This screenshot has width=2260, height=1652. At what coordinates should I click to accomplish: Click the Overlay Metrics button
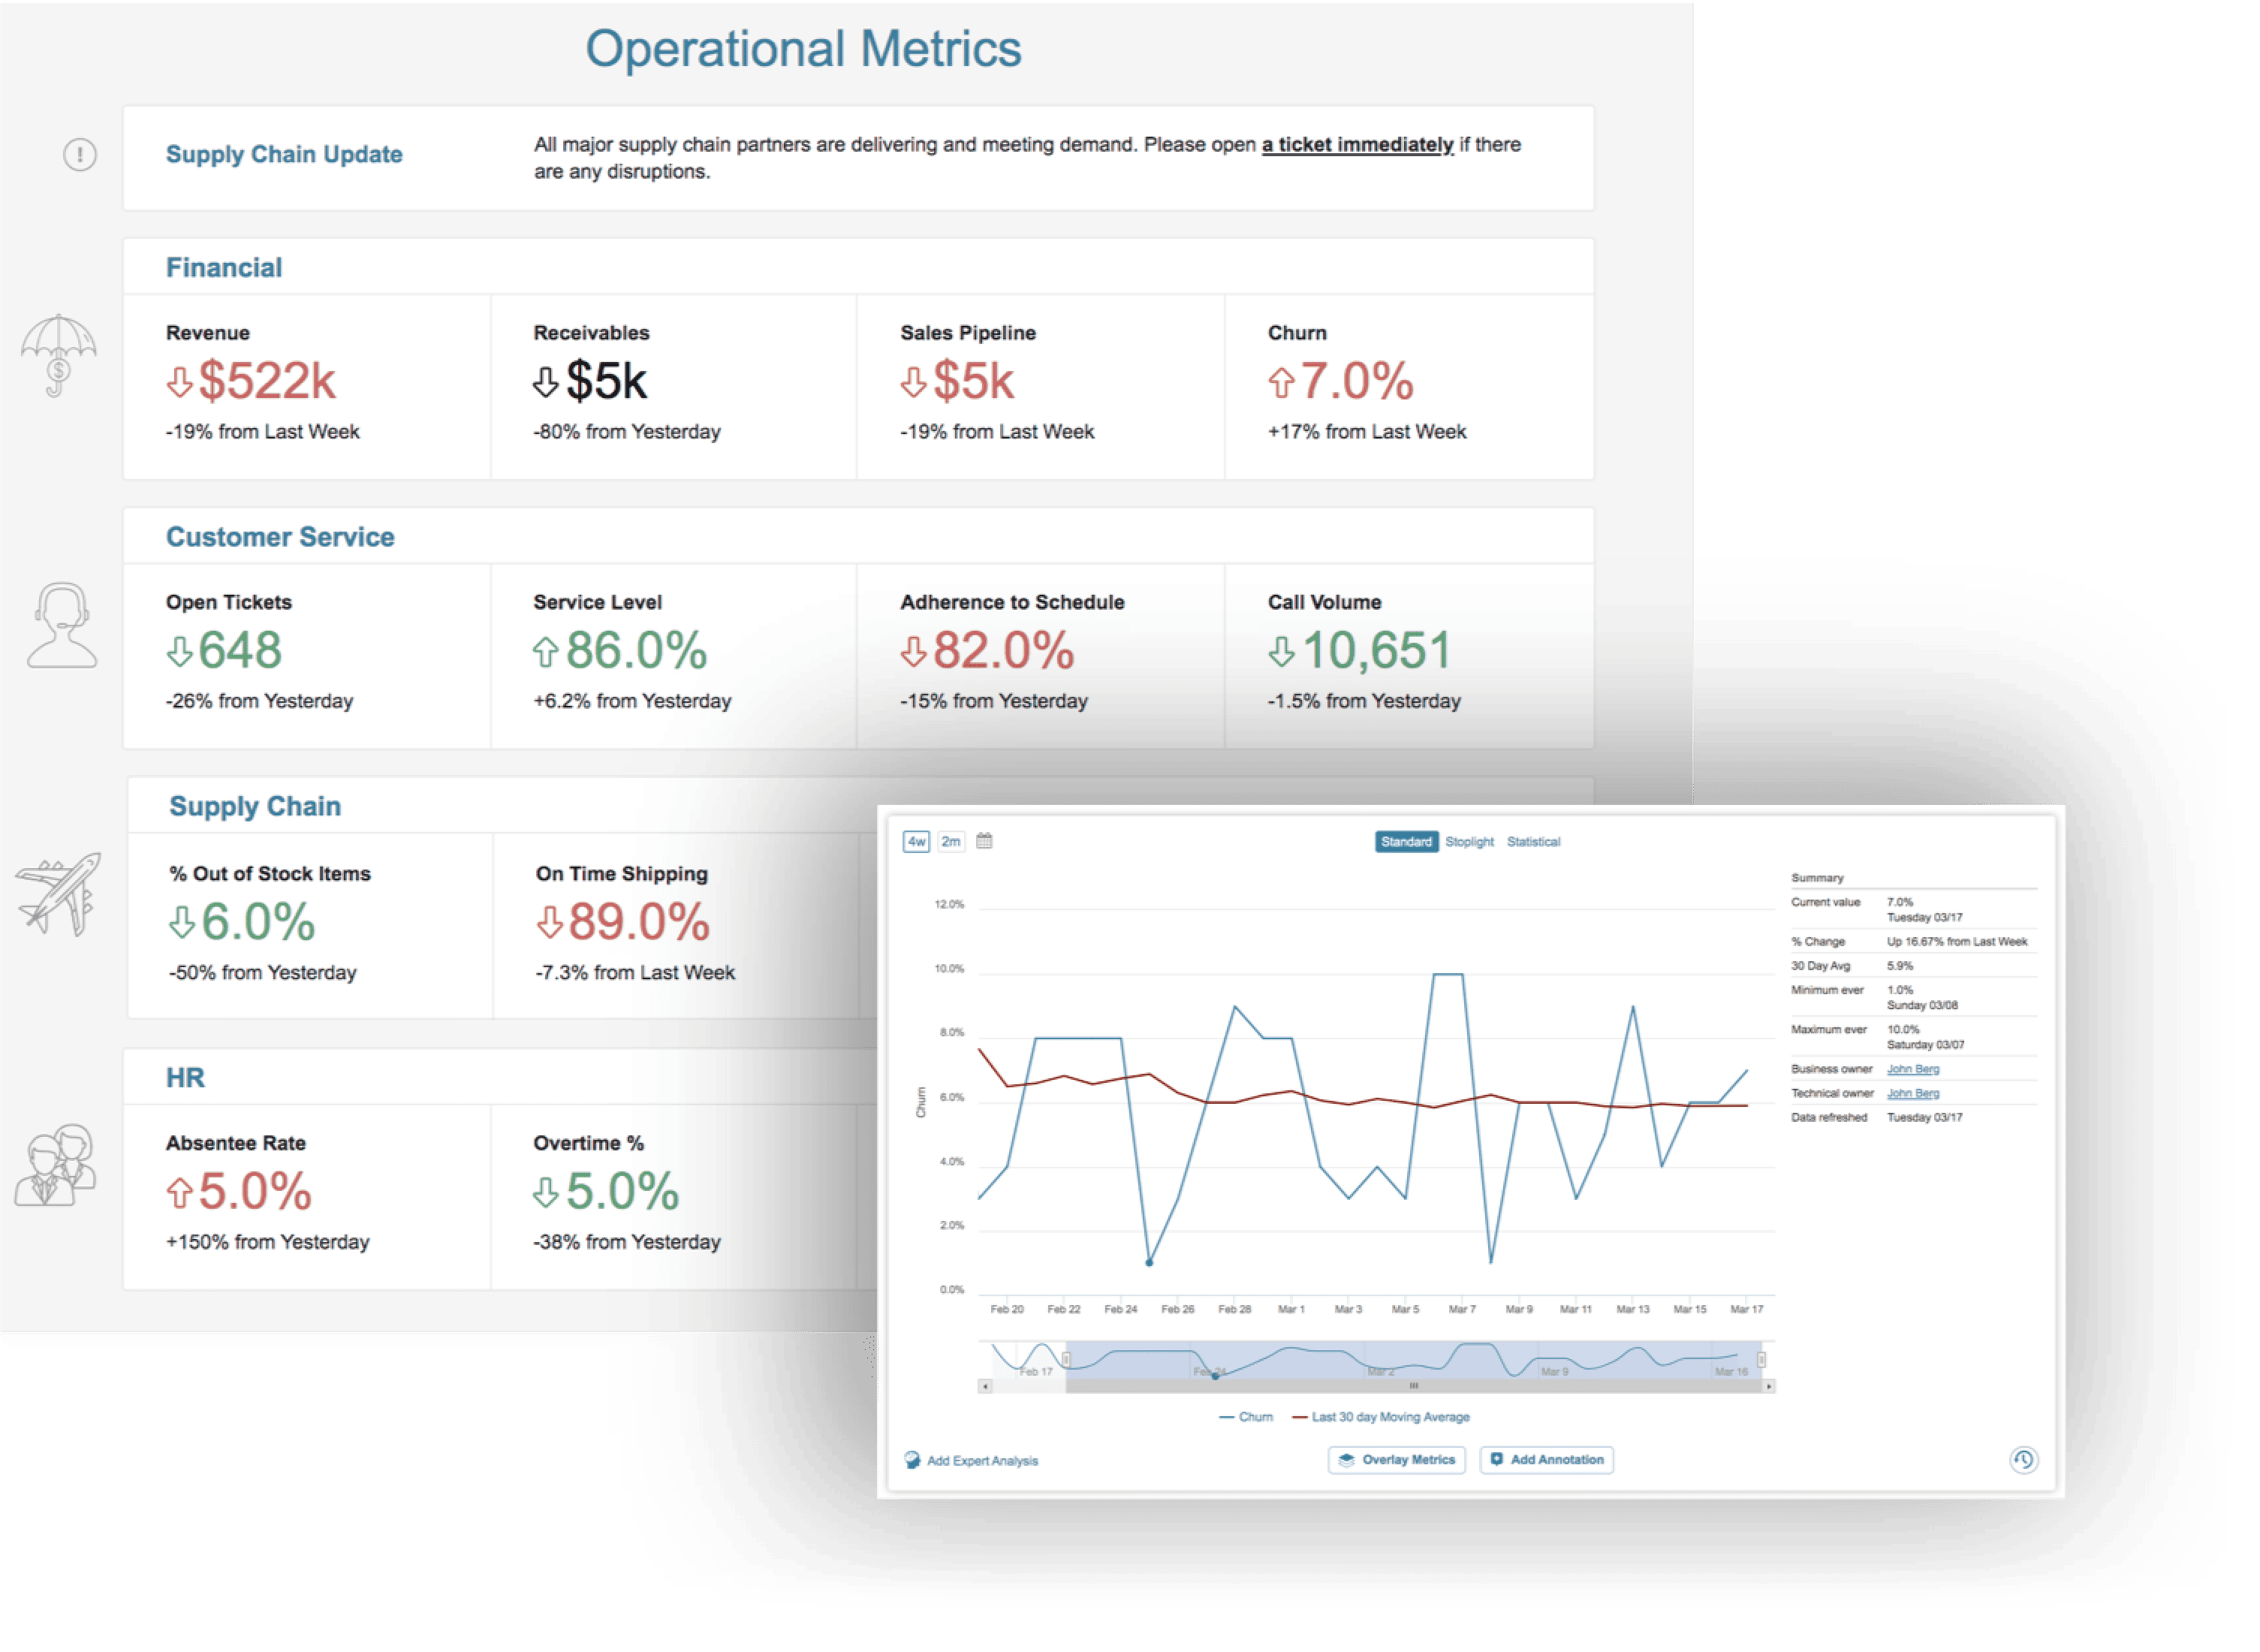coord(1396,1460)
